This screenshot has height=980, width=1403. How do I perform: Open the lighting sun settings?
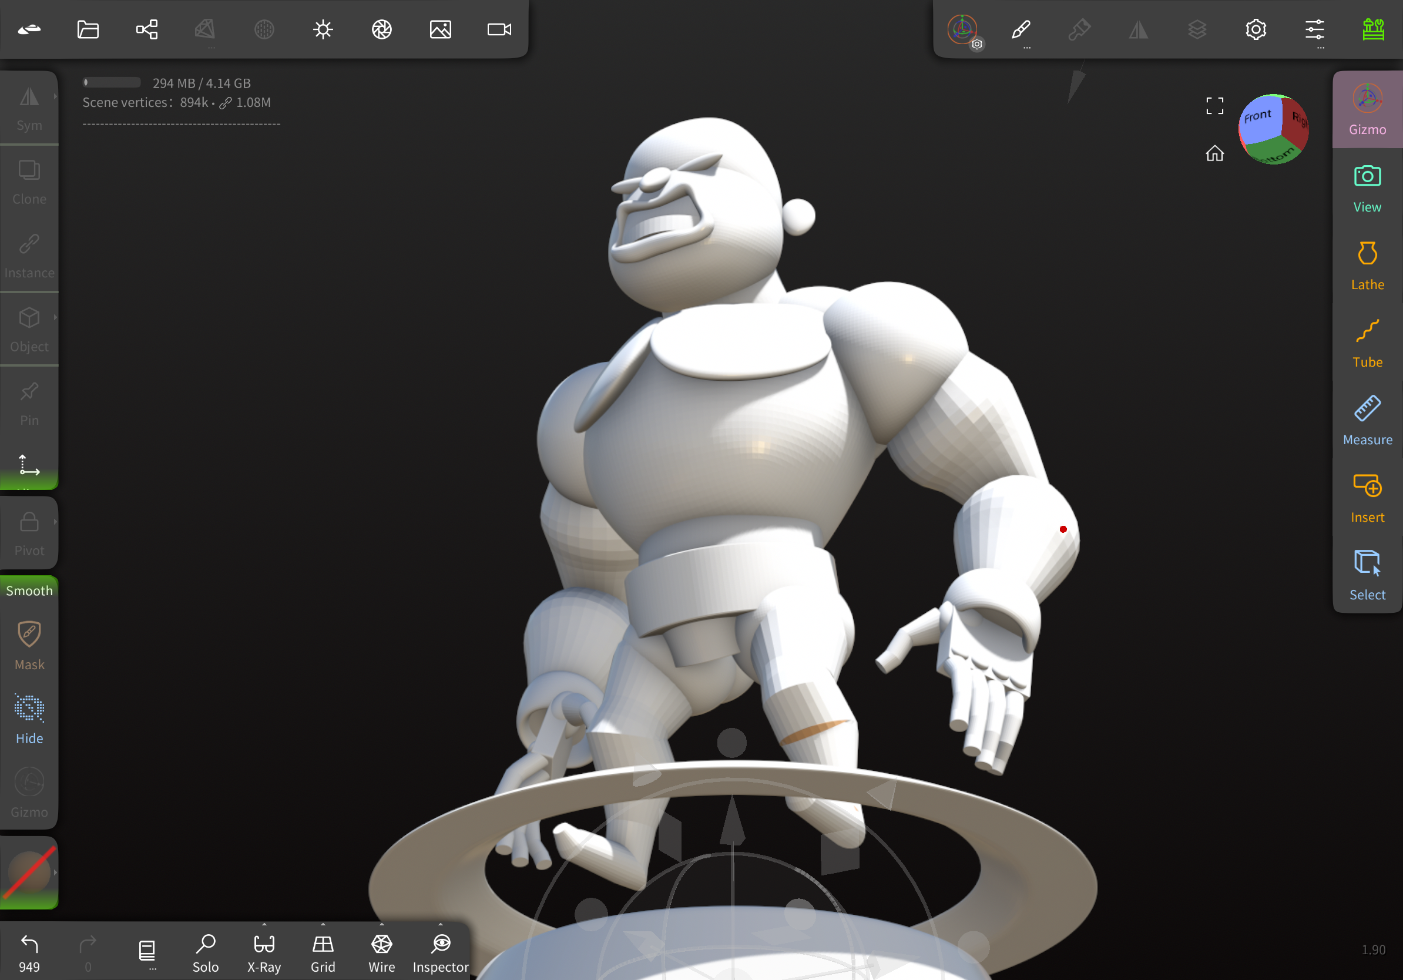pos(323,29)
